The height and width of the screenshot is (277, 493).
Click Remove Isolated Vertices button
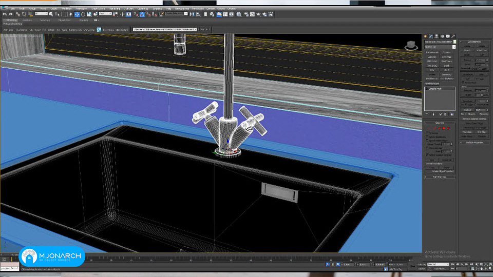474,118
